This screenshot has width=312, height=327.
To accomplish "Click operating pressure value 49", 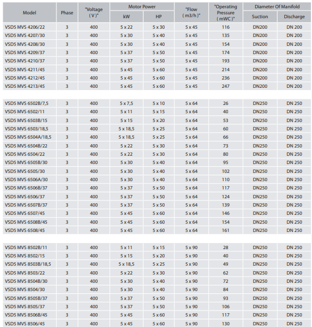I will pyautogui.click(x=226, y=265).
